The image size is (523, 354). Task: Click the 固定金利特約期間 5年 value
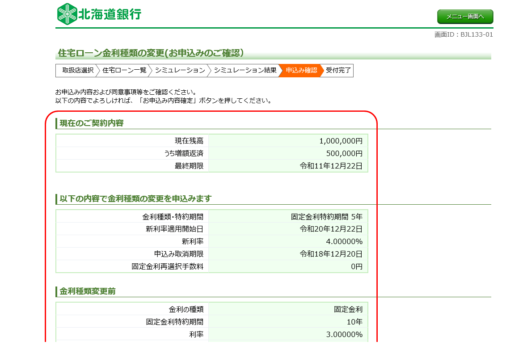tap(327, 217)
